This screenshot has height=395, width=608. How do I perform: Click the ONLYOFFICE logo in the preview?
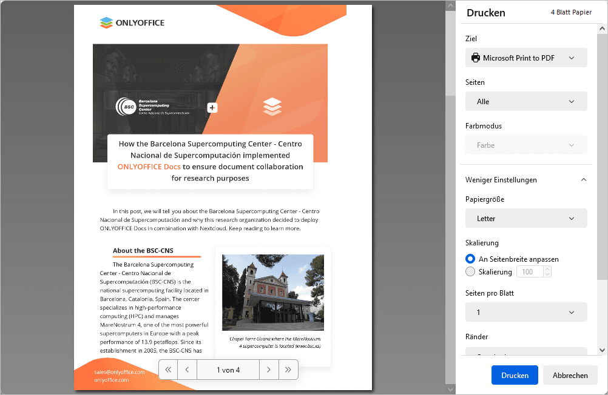132,23
